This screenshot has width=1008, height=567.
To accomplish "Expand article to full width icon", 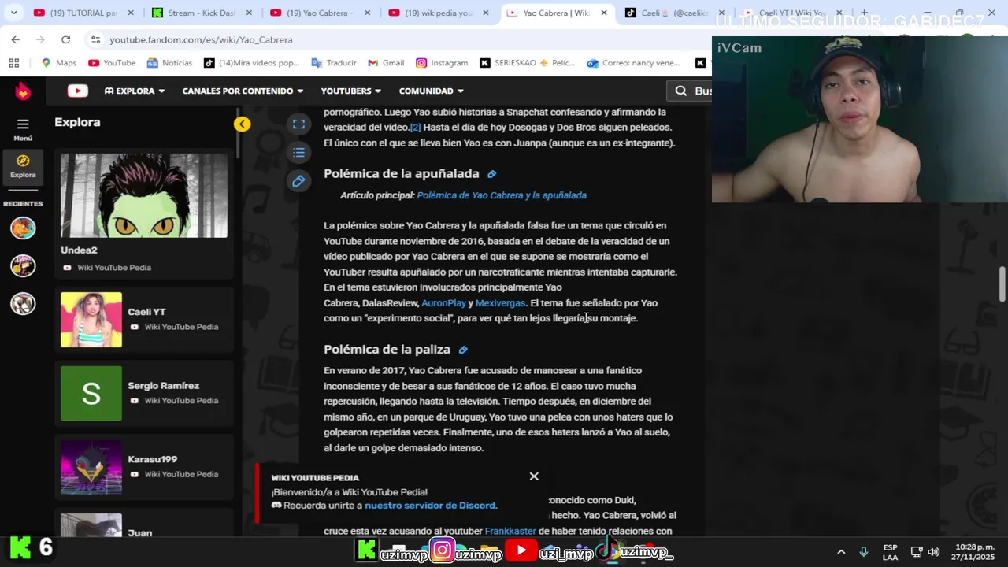I will [x=298, y=124].
